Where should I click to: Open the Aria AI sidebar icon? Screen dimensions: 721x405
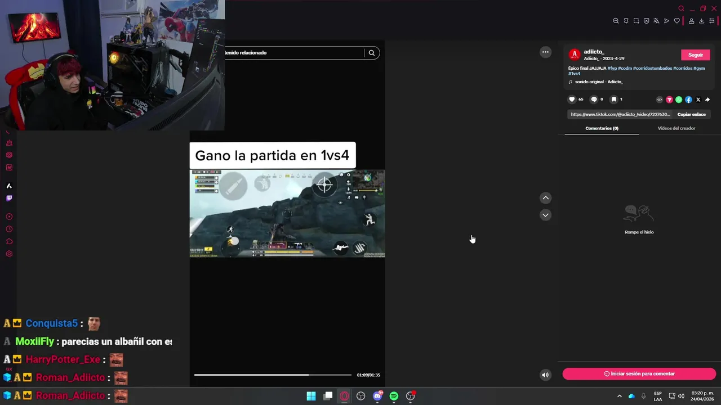coord(9,186)
